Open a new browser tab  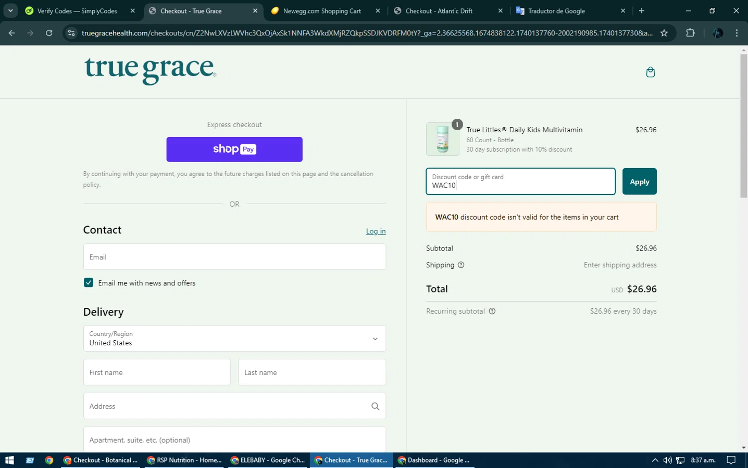(x=642, y=11)
